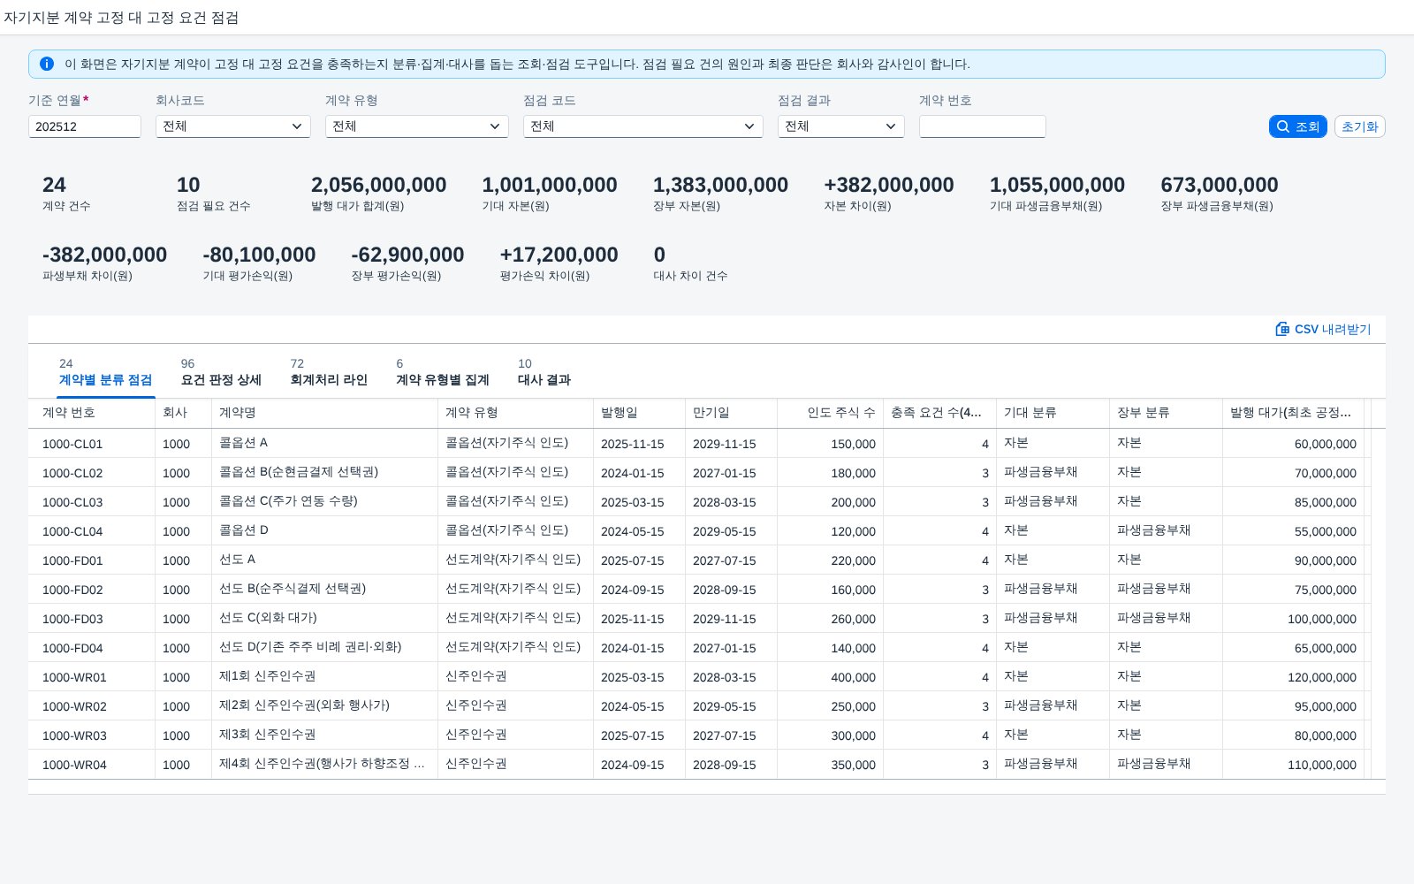Click the 조회 search button
Screen dimensions: 1414x884
click(1298, 126)
